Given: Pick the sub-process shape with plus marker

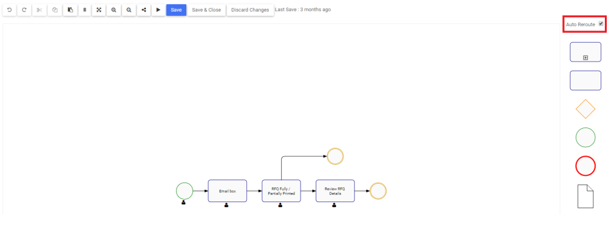Looking at the screenshot, I should (x=585, y=52).
